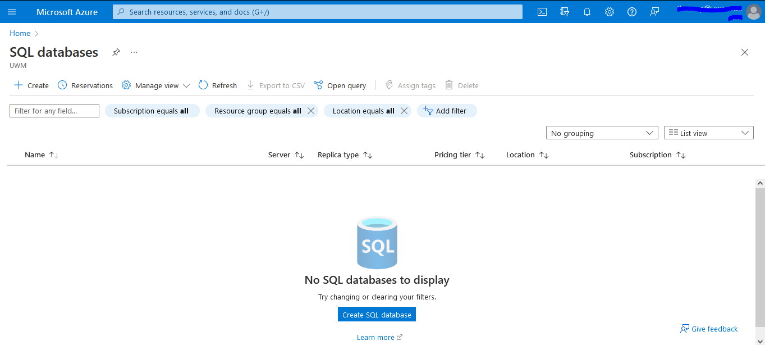Image resolution: width=765 pixels, height=345 pixels.
Task: Open the account avatar menu
Action: click(754, 11)
